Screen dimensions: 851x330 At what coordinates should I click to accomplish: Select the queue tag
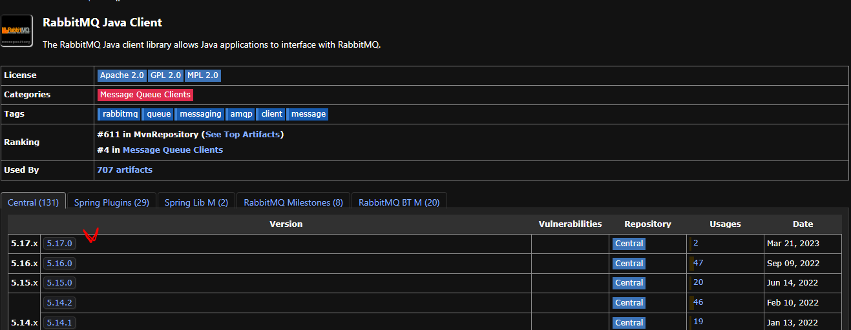tap(158, 114)
